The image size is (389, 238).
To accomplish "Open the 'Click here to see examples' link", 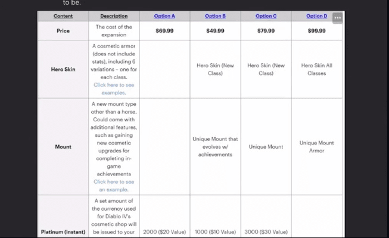I will 113,89.
